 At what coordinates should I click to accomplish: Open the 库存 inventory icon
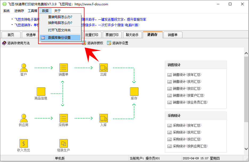134,92
